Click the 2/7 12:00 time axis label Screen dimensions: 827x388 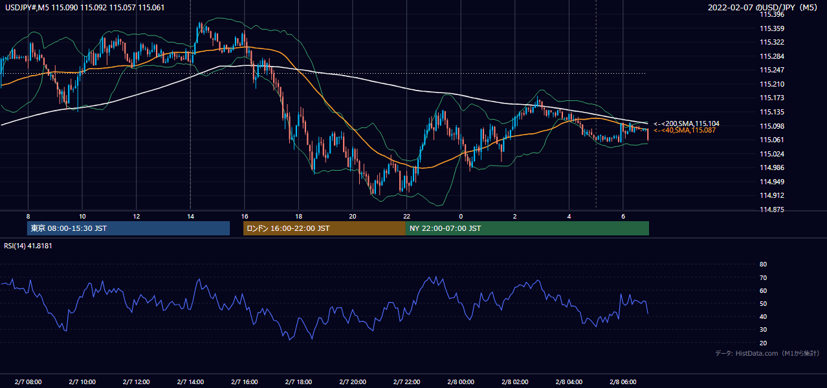[x=136, y=382]
